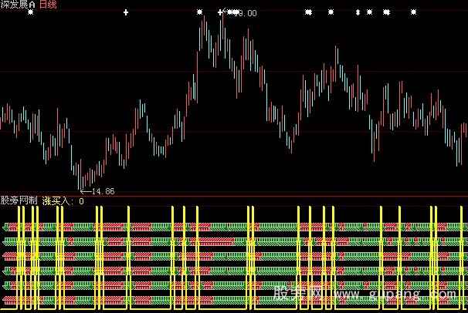Viewport: 468px width, 313px height.
Task: Click the 股旁网 watermark text
Action: 302,294
